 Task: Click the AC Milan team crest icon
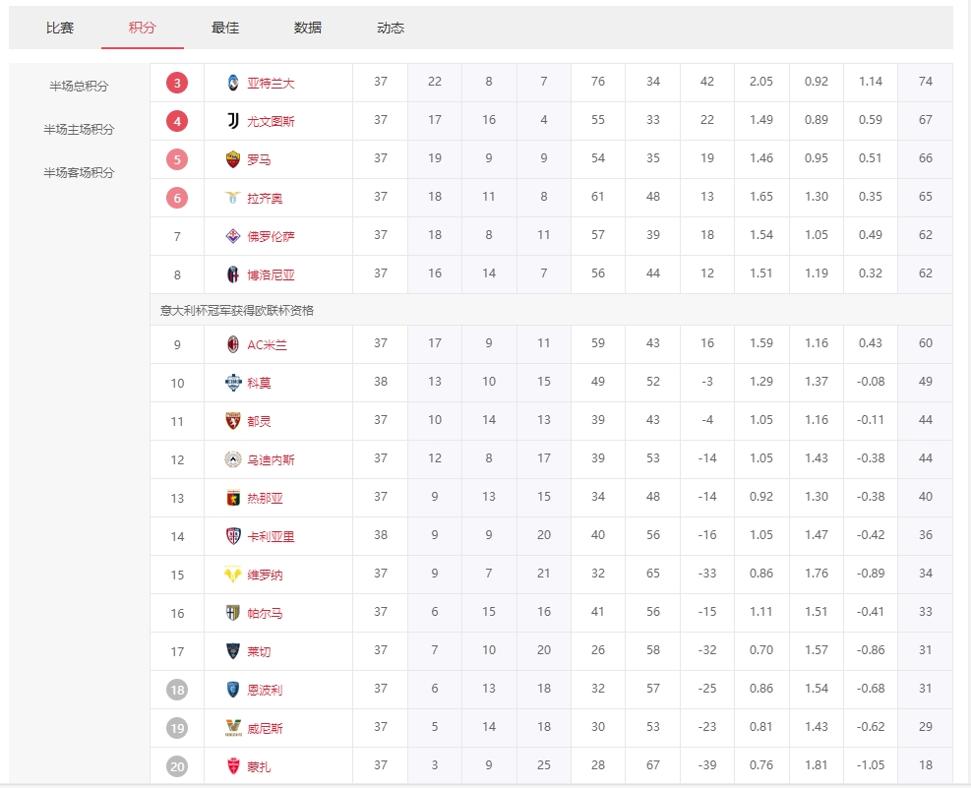point(233,344)
